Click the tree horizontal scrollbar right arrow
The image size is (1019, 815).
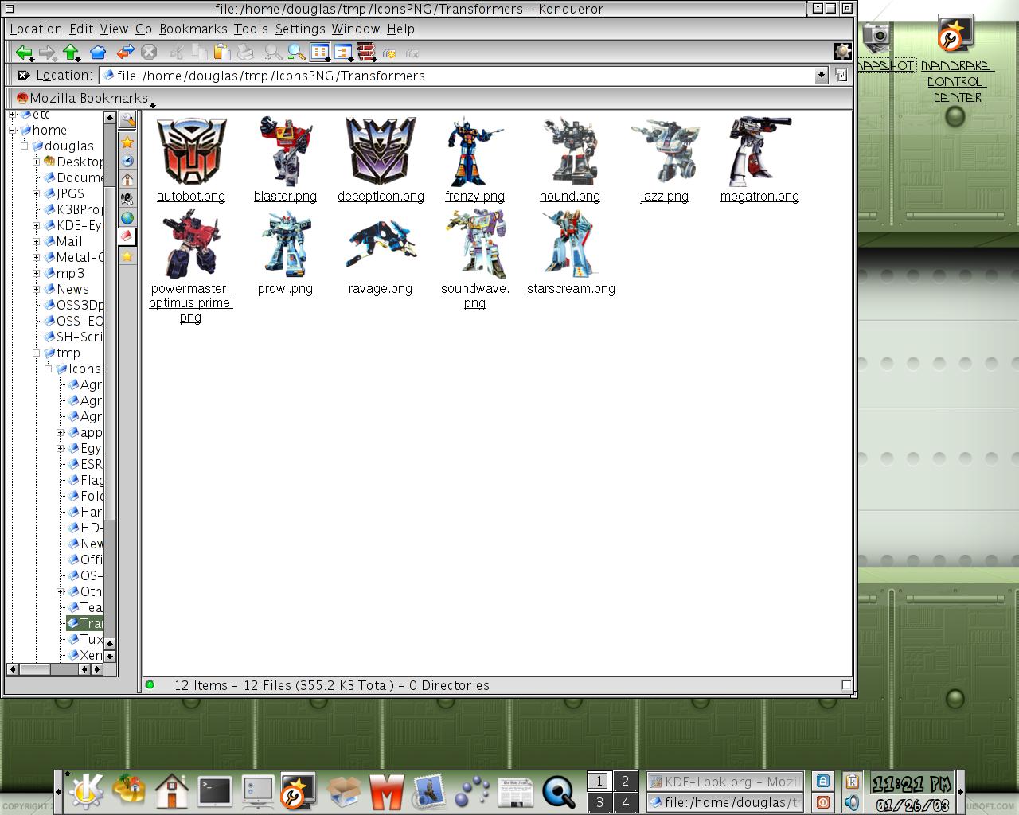coord(98,669)
